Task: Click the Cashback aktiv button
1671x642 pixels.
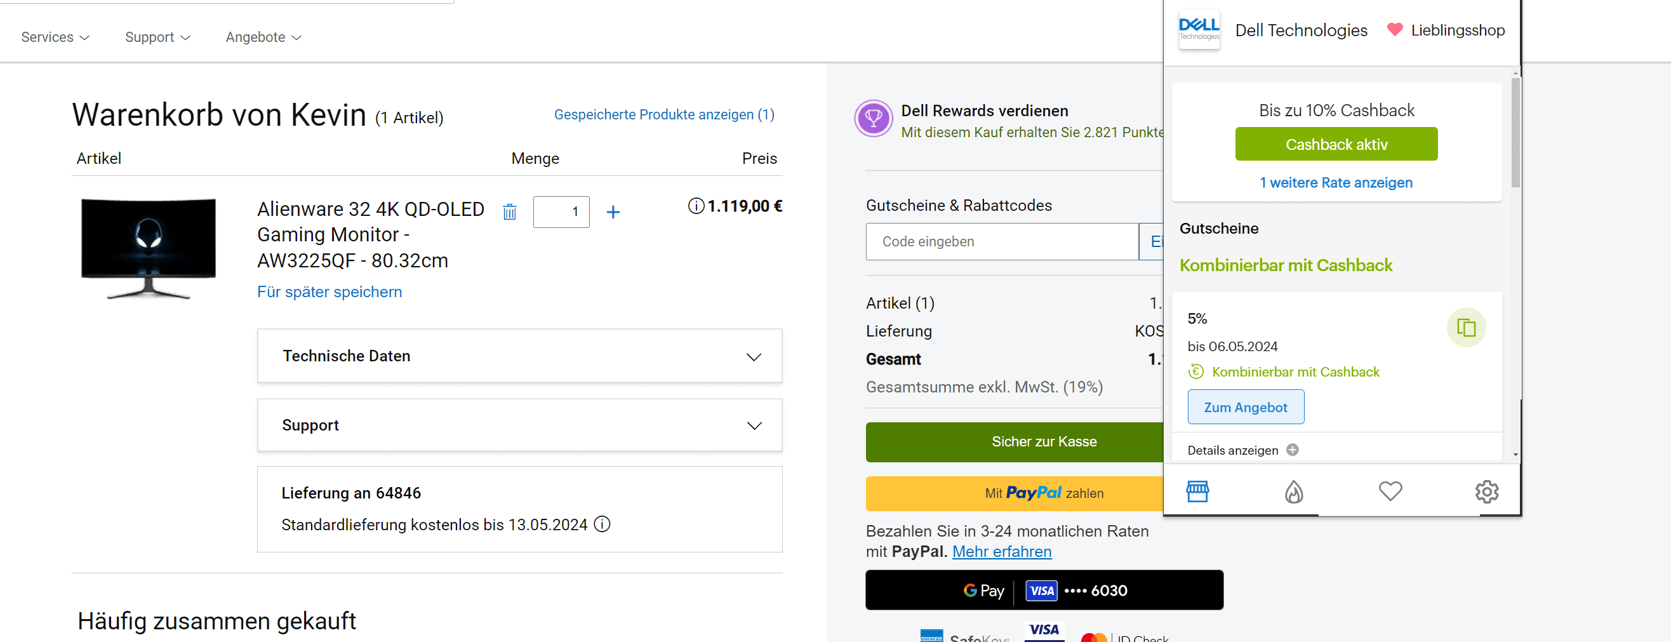Action: click(x=1336, y=144)
